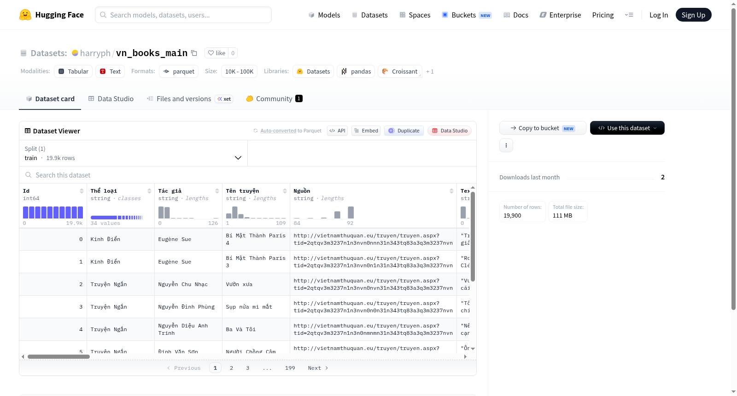Image resolution: width=737 pixels, height=396 pixels.
Task: Open the API button in viewer
Action: [x=337, y=131]
